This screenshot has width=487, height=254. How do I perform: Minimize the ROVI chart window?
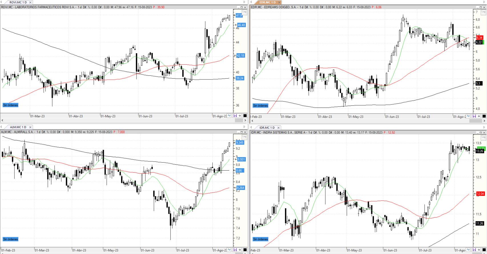[x=238, y=7]
